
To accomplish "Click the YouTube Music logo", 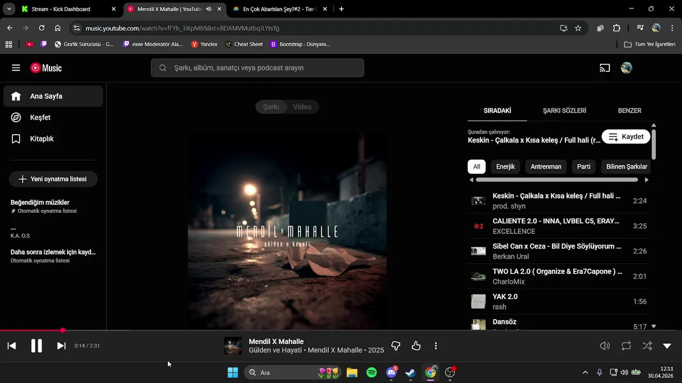I will pos(46,68).
